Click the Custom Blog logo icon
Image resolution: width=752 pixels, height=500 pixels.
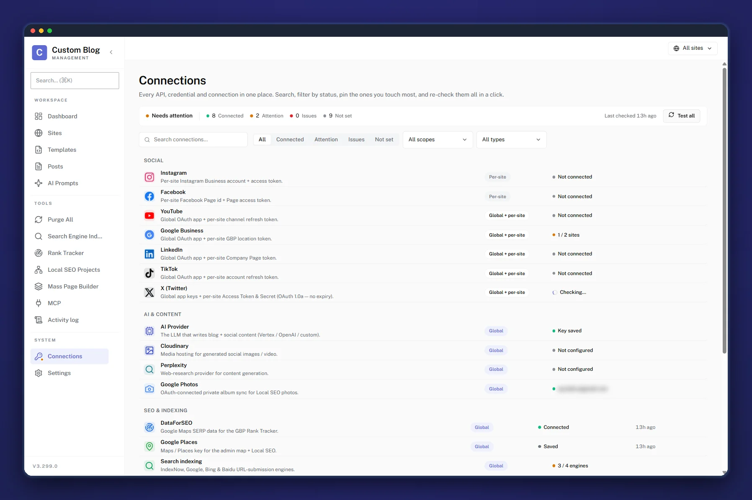coord(39,53)
